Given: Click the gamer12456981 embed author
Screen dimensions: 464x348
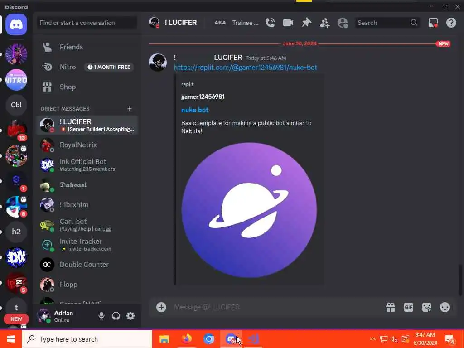Looking at the screenshot, I should (x=203, y=97).
